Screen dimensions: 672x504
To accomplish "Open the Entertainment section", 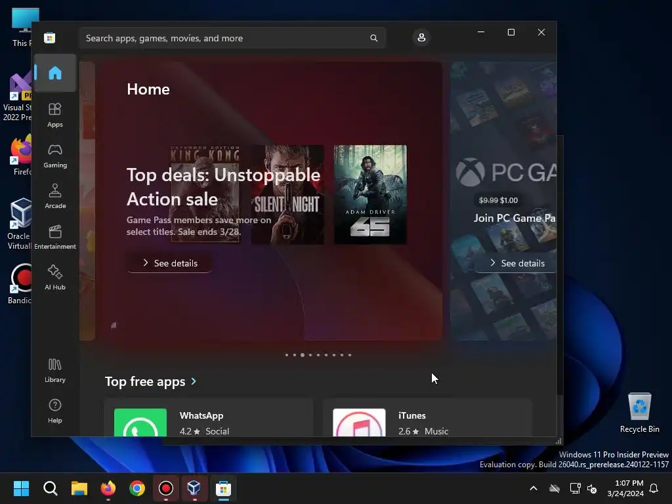I will pyautogui.click(x=55, y=237).
